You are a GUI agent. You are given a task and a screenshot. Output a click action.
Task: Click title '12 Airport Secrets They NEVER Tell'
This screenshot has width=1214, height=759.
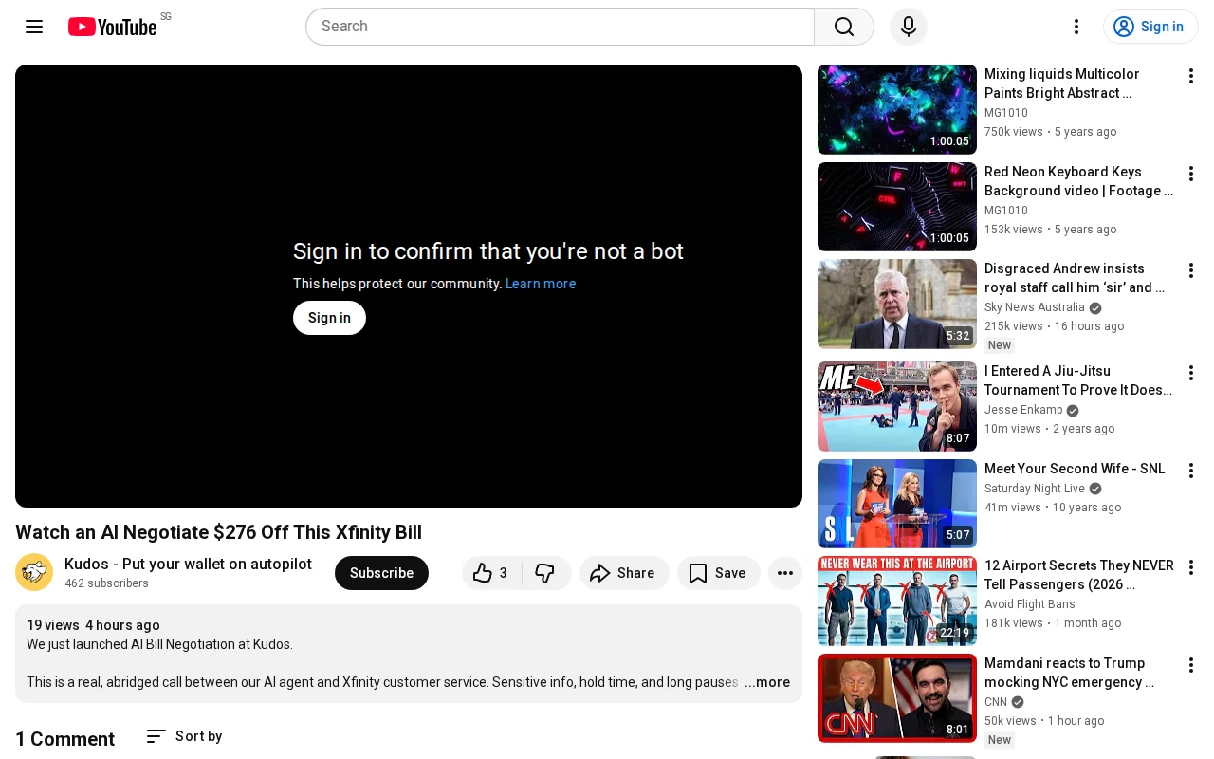pos(1079,575)
